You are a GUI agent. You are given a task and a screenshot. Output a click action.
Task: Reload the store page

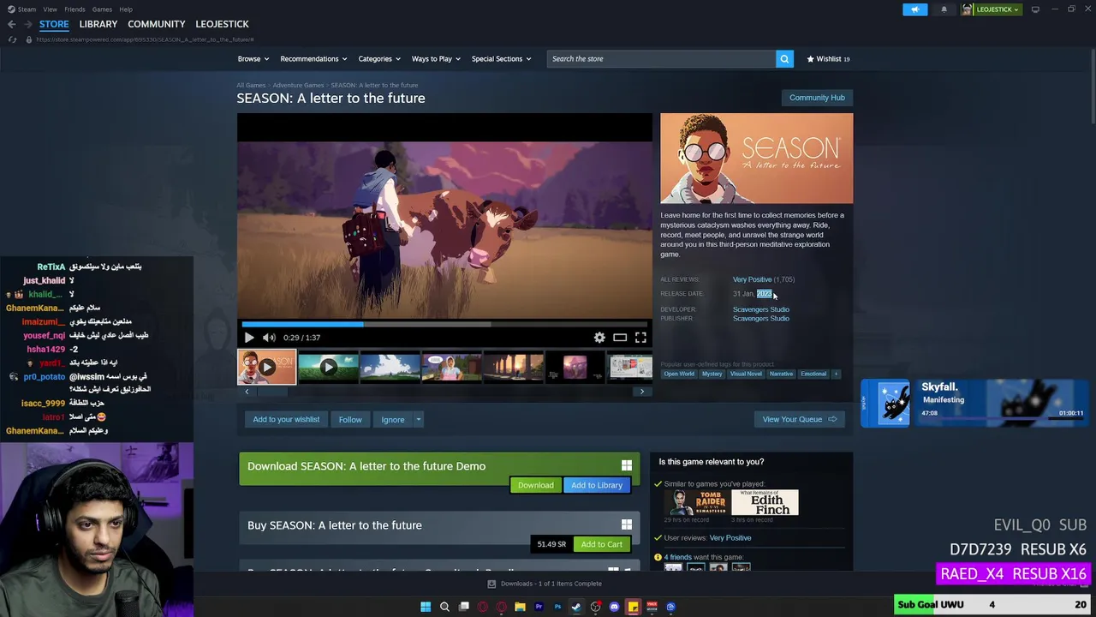(x=12, y=39)
